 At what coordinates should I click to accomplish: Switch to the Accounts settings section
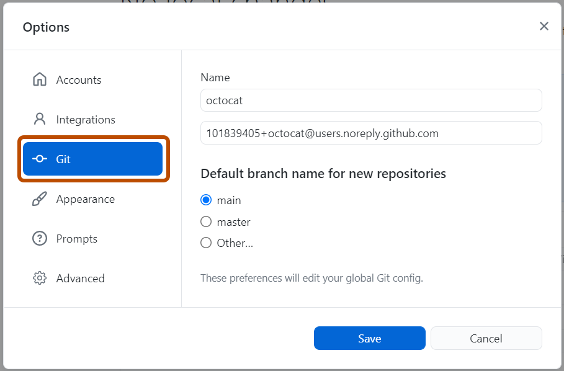pos(79,79)
